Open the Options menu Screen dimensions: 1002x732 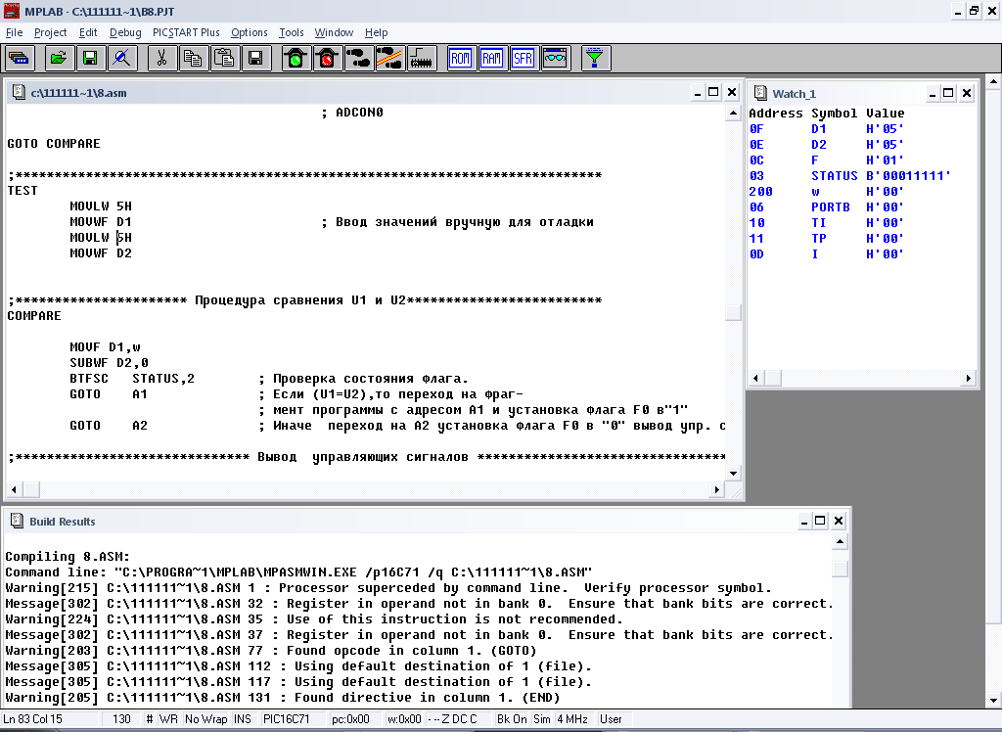(x=250, y=32)
